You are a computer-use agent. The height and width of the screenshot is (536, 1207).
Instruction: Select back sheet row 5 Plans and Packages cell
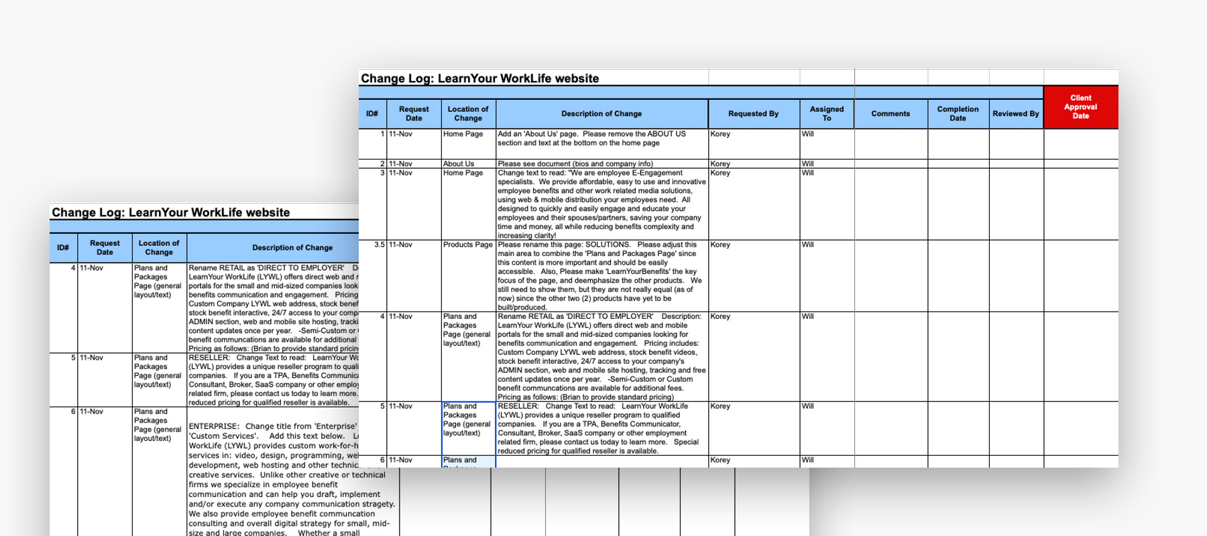coord(159,380)
